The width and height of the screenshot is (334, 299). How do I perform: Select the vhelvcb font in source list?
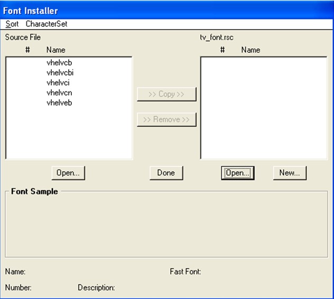(59, 63)
